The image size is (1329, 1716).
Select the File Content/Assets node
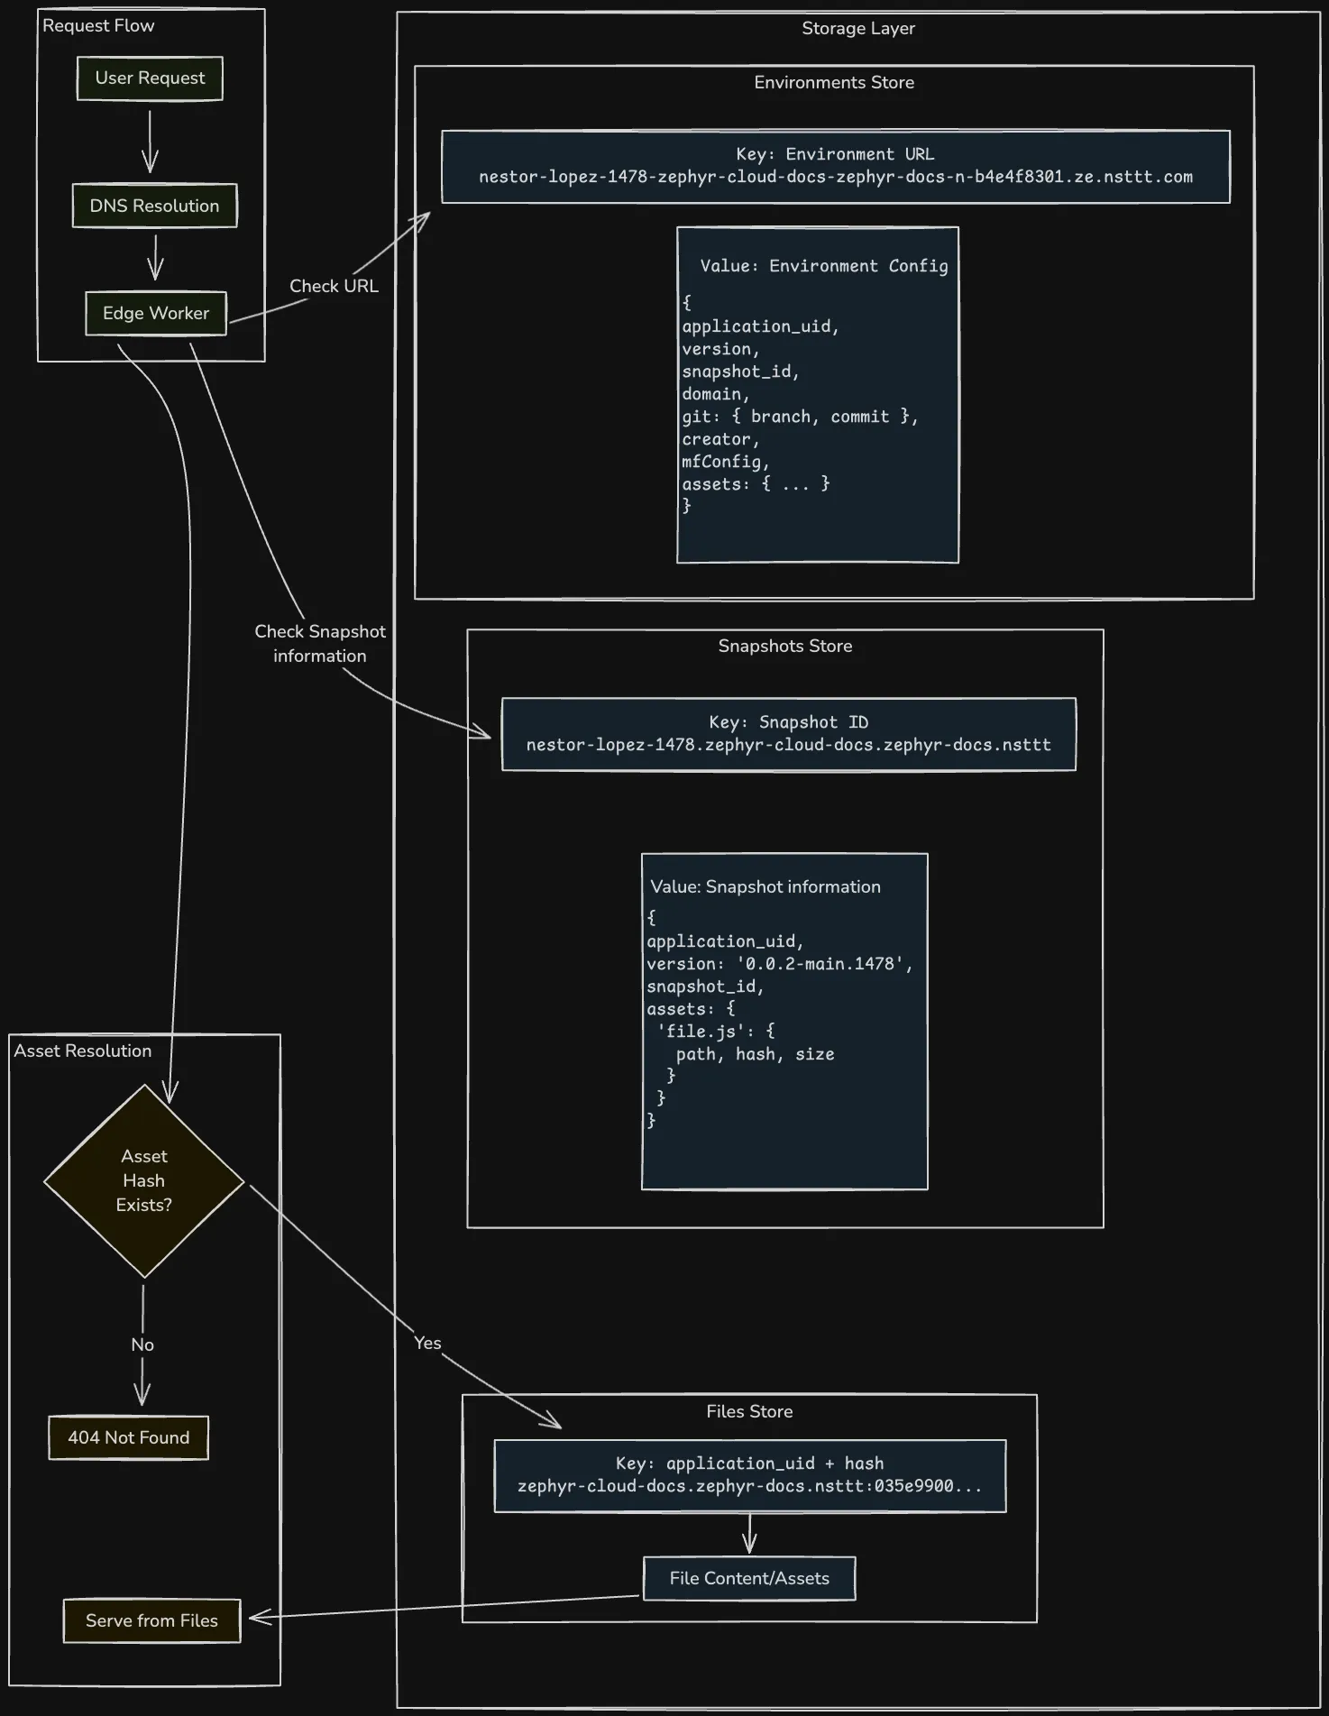(749, 1578)
